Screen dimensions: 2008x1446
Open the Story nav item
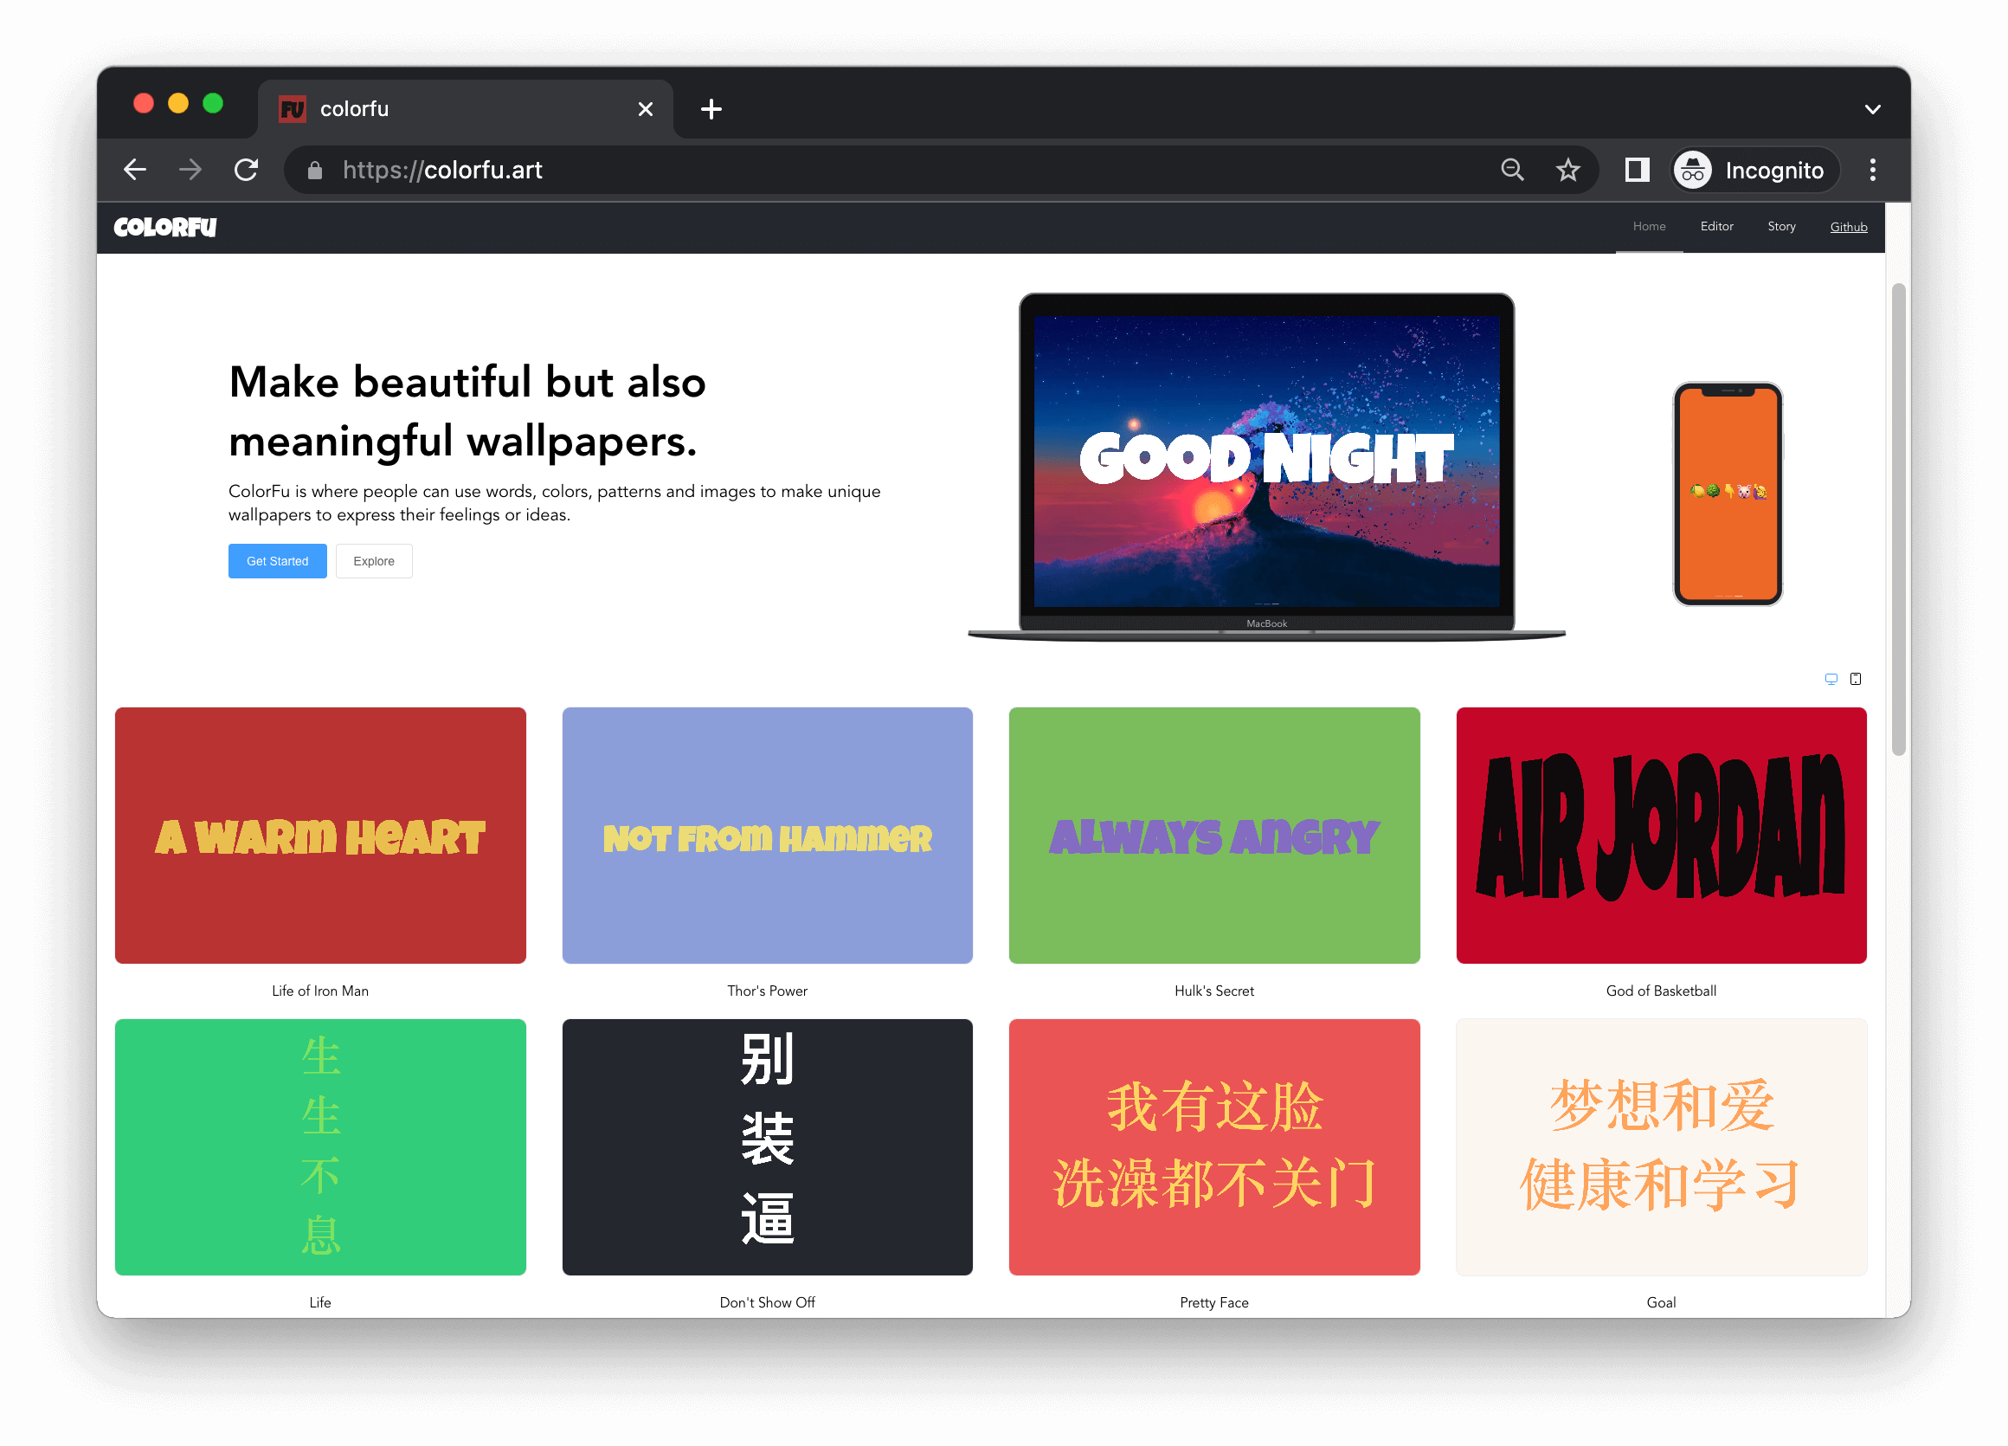1780,227
